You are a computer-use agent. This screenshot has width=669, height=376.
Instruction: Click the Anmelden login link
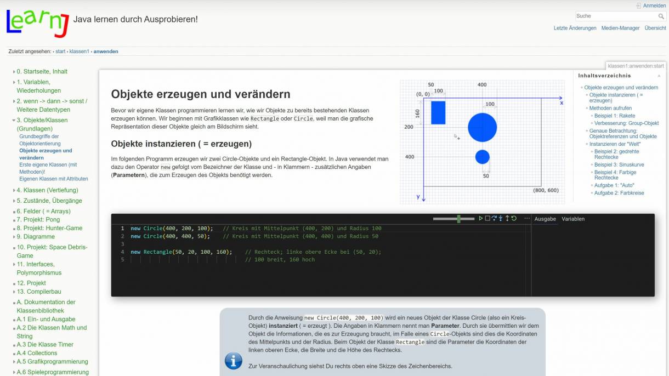click(x=654, y=5)
